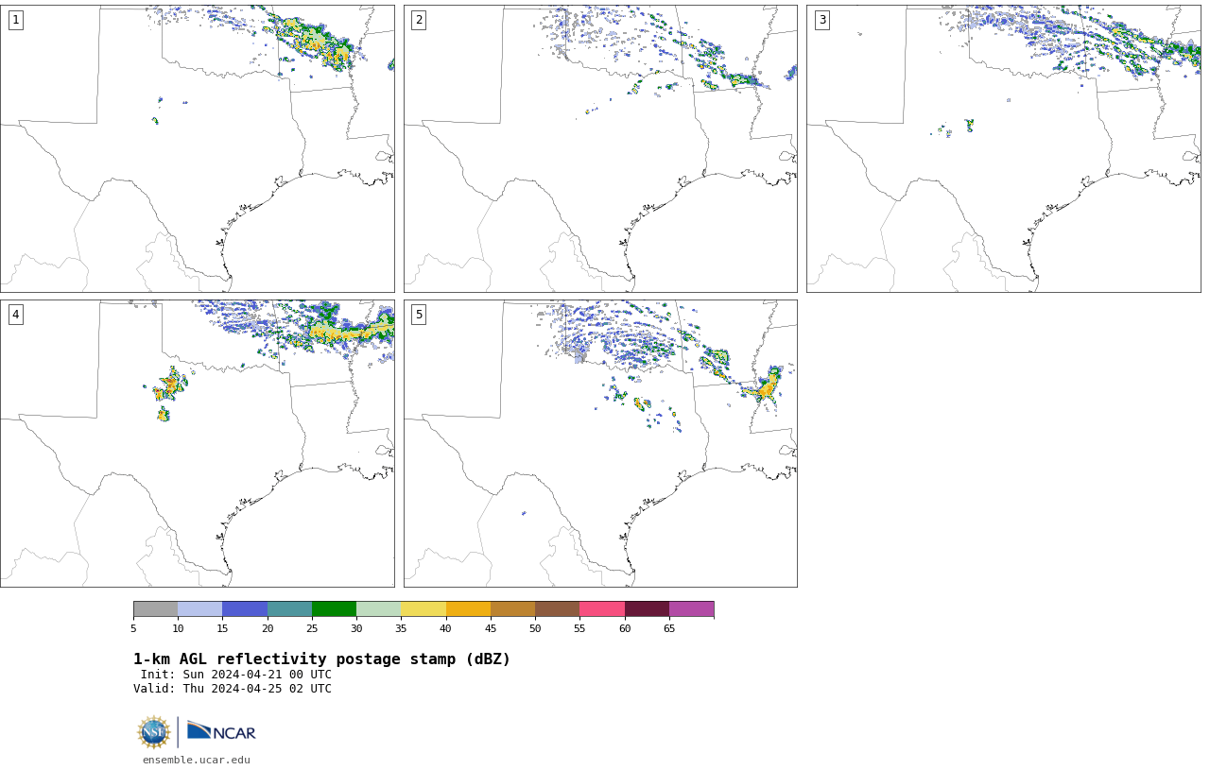This screenshot has height=770, width=1210.
Task: Click the panel number 2 label
Action: 419,20
